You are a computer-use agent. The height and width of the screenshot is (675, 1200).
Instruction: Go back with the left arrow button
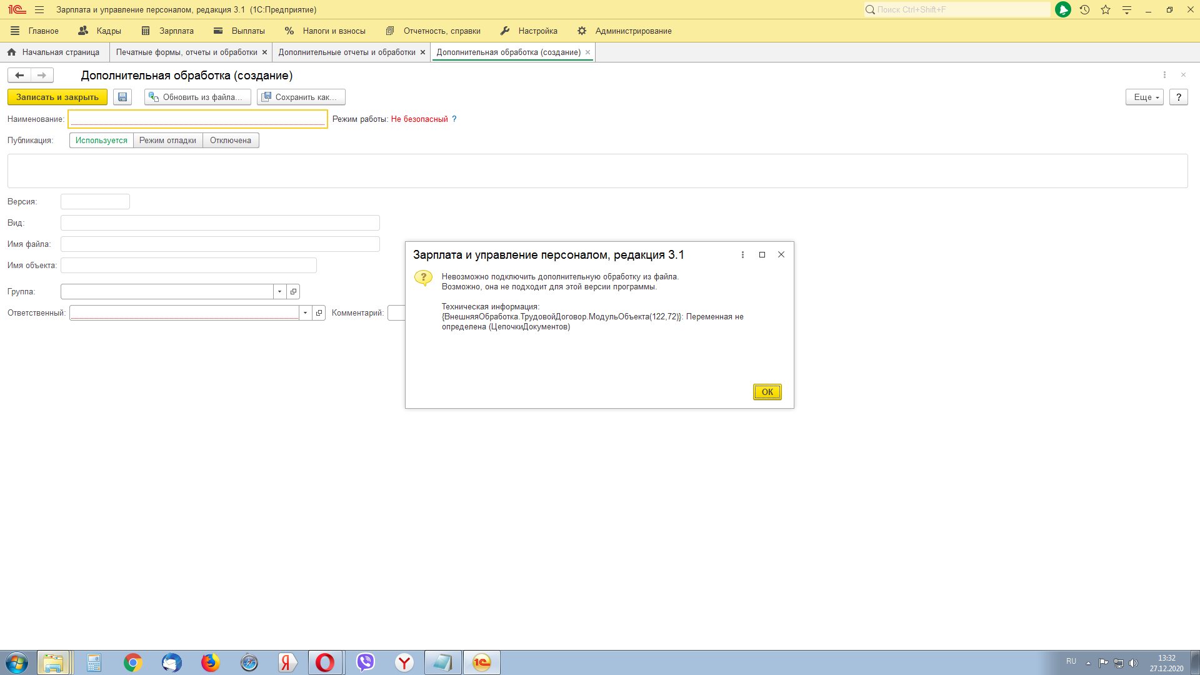pos(19,76)
